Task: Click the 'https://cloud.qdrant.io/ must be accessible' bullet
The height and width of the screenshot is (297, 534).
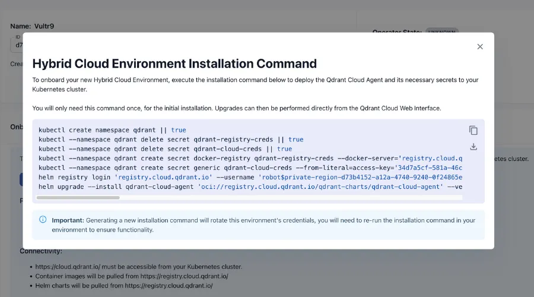Action: 139,267
